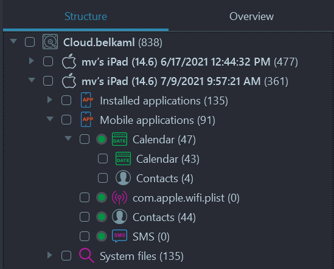
Task: Click the green status dot beside Contacts (44)
Action: click(x=102, y=217)
